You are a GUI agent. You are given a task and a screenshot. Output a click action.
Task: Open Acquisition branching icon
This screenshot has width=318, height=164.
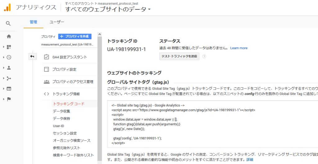click(9, 78)
